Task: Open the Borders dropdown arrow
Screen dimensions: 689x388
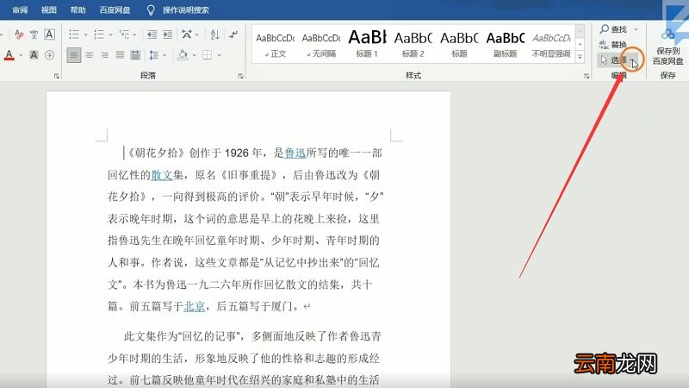Action: 219,55
